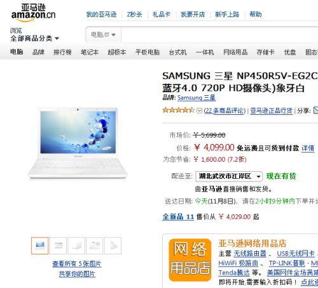Go to 我的亚马逊 menu

101,15
